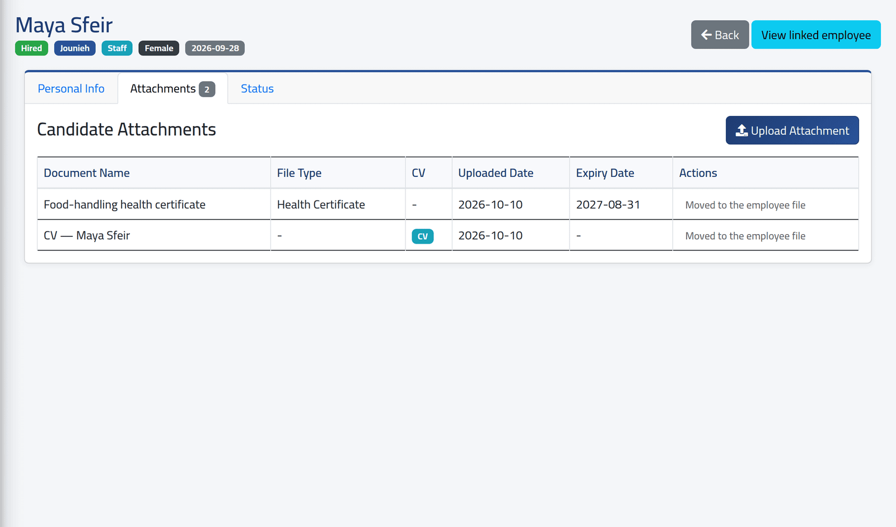Open the View linked employee page

816,35
